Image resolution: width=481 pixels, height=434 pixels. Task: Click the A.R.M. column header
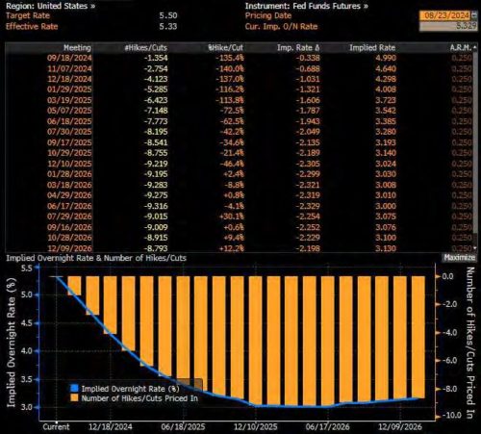(461, 48)
